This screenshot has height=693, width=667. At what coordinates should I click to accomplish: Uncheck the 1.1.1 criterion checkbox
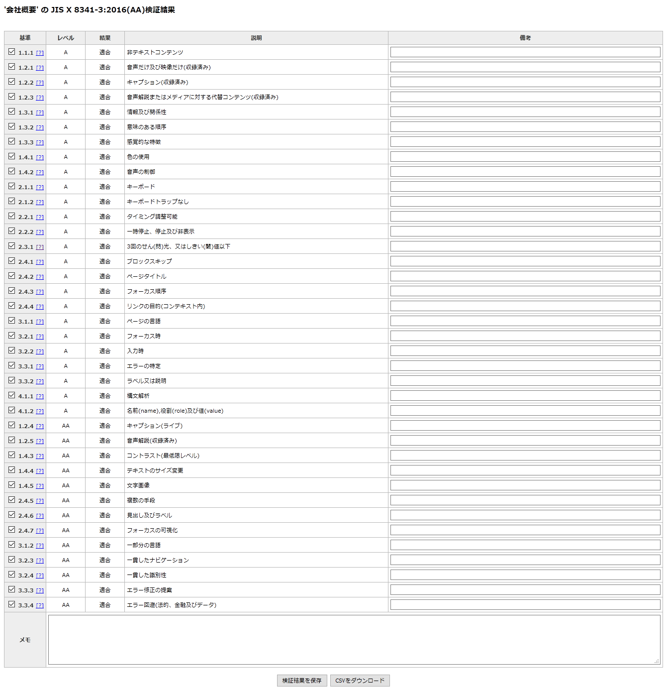[x=11, y=51]
